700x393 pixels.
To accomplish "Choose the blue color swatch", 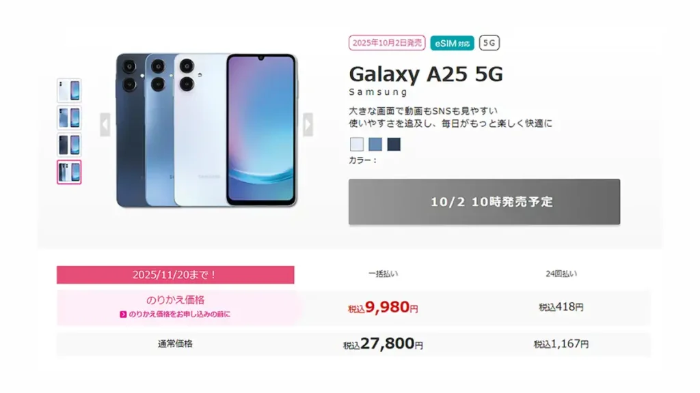I will (x=375, y=145).
